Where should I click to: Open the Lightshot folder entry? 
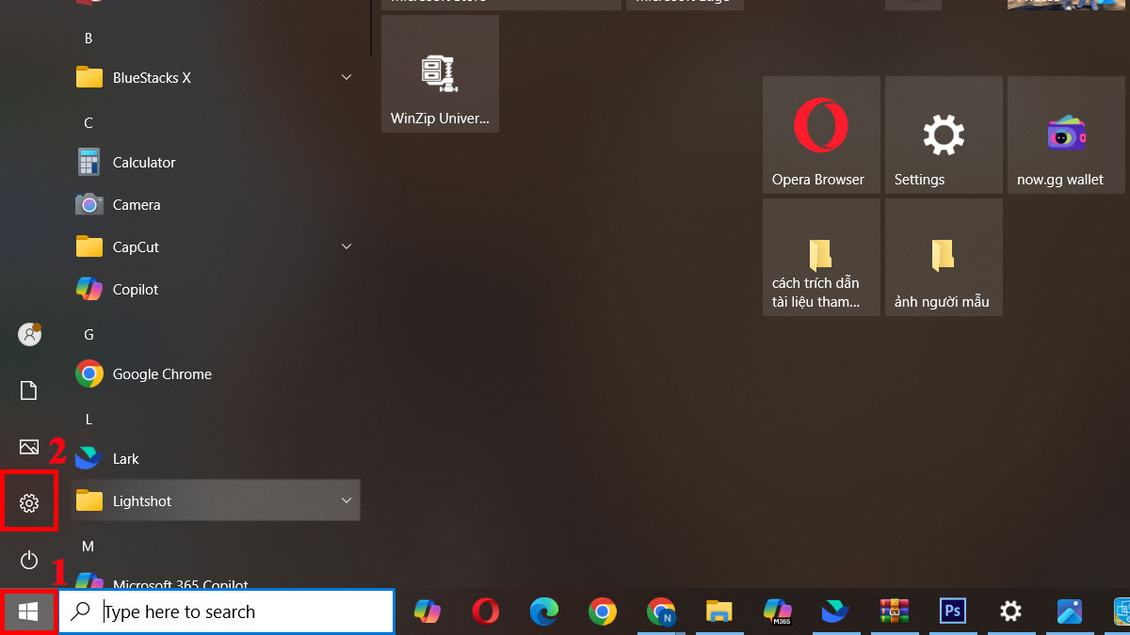tap(216, 500)
